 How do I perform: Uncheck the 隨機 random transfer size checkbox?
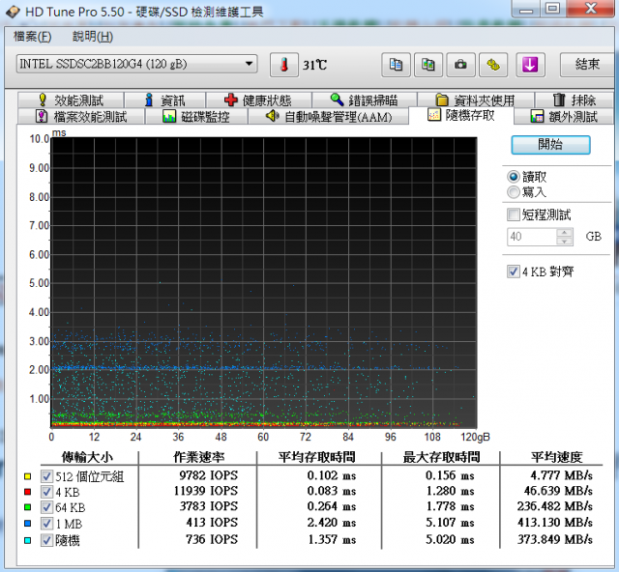[46, 540]
